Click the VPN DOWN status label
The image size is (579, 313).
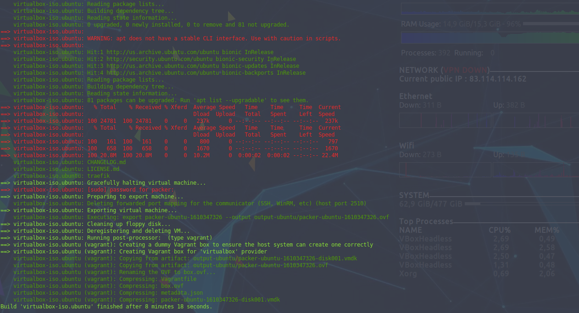tap(465, 70)
